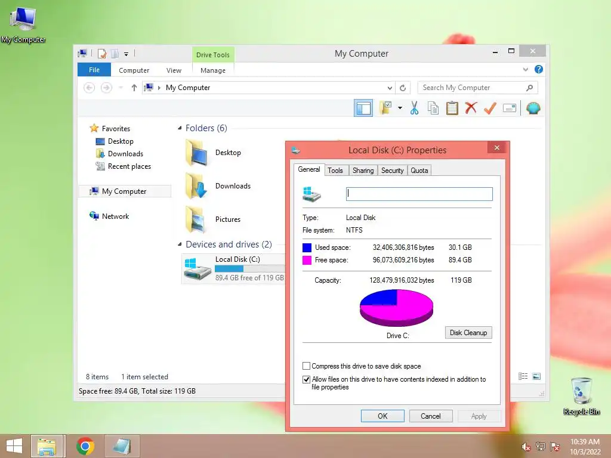
Task: Open the recent locations dropdown arrow
Action: point(121,88)
